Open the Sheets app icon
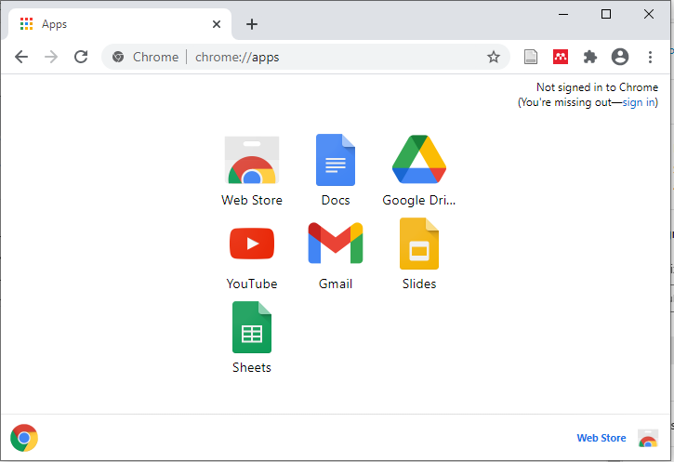Screen dimensions: 674x462 (x=252, y=328)
